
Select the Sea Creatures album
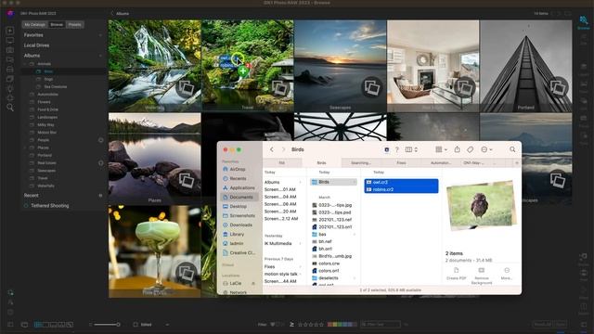pos(55,86)
